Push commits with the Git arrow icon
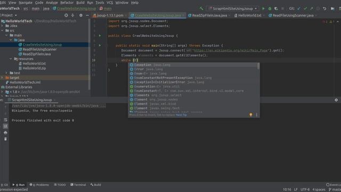 [x=312, y=9]
